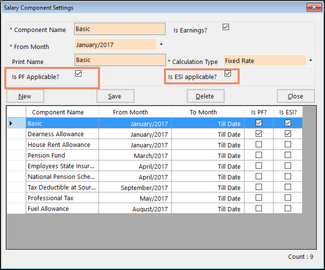325x270 pixels.
Task: Click the March/2017 From Month cell
Action: [x=135, y=155]
